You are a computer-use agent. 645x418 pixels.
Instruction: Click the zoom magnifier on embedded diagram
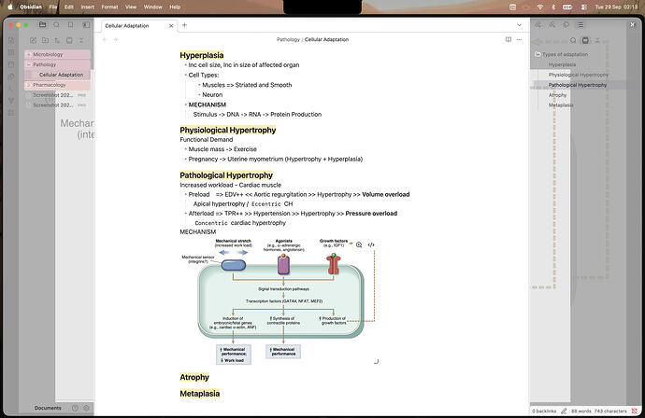point(359,244)
